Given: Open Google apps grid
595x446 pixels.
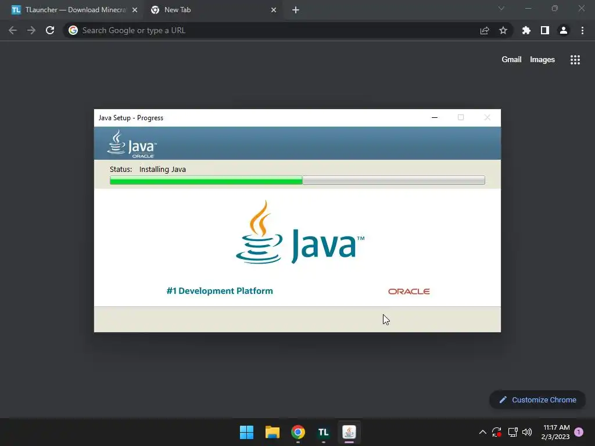Looking at the screenshot, I should coord(575,60).
